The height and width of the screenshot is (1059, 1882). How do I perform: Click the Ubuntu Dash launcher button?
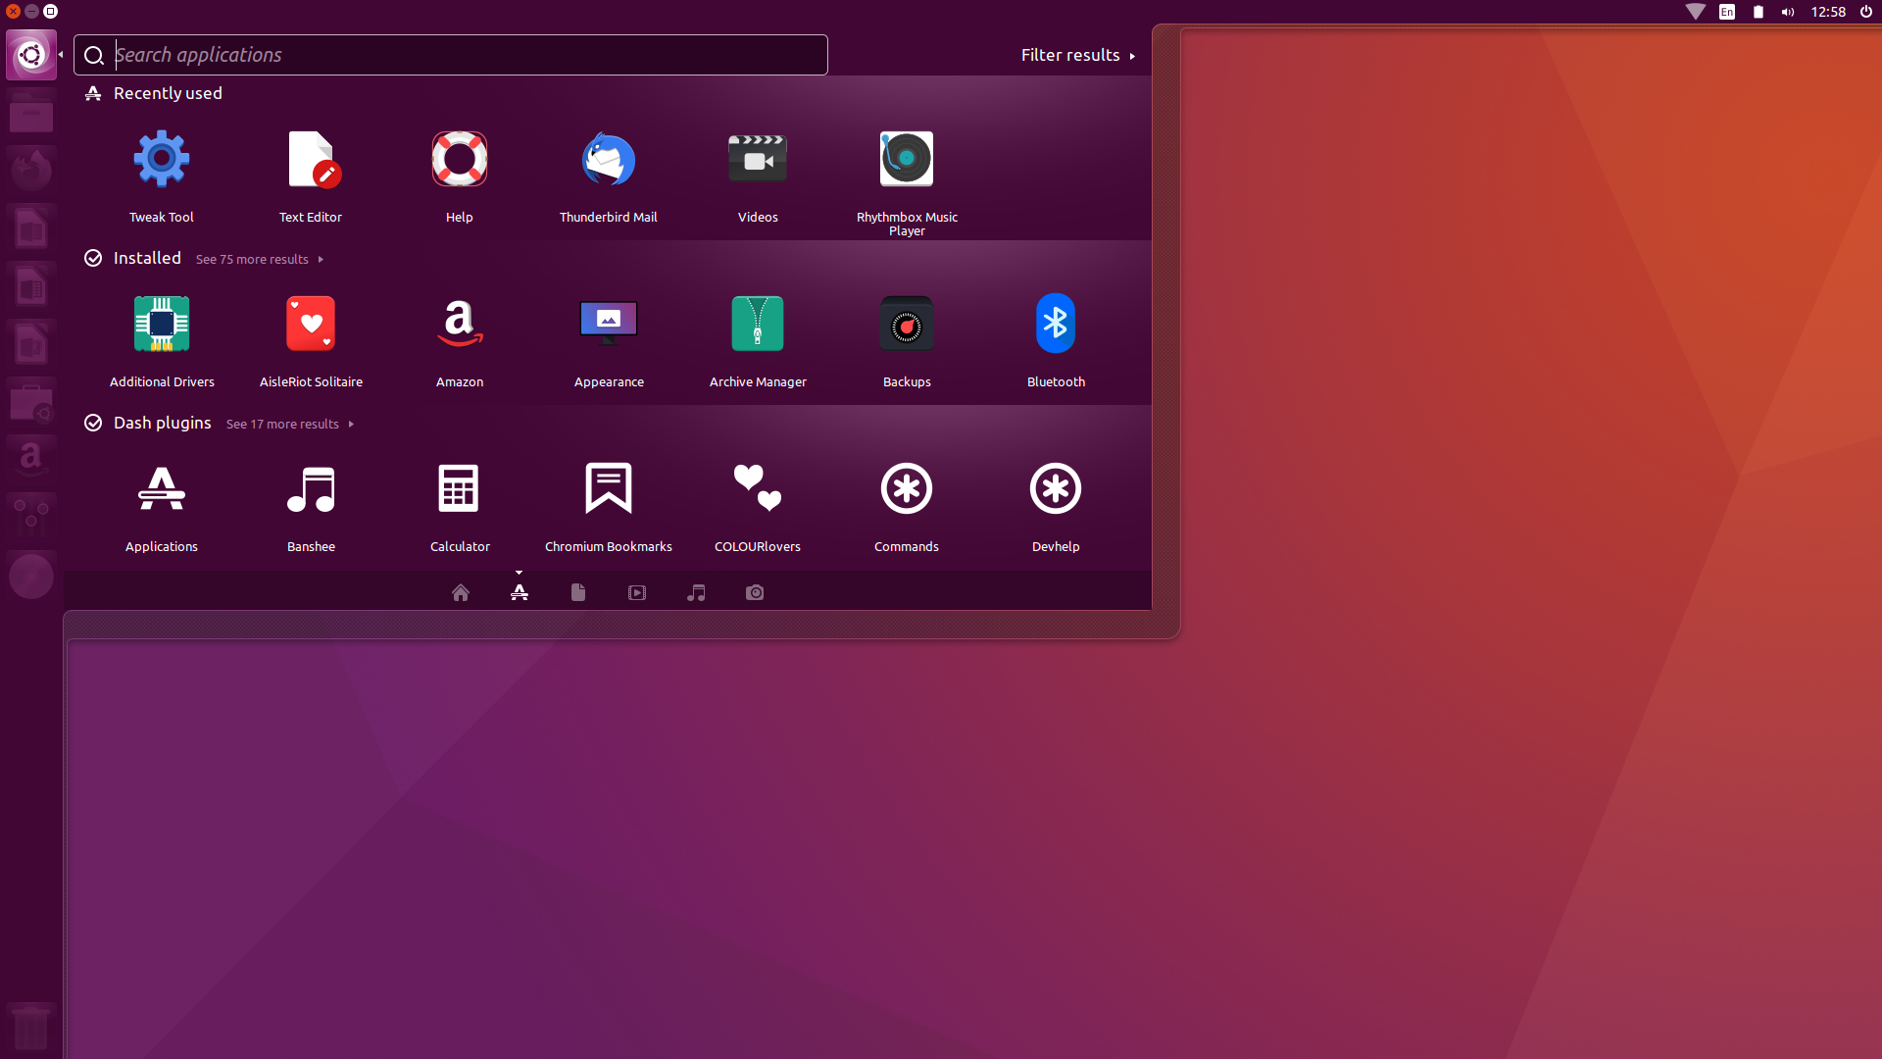point(31,55)
